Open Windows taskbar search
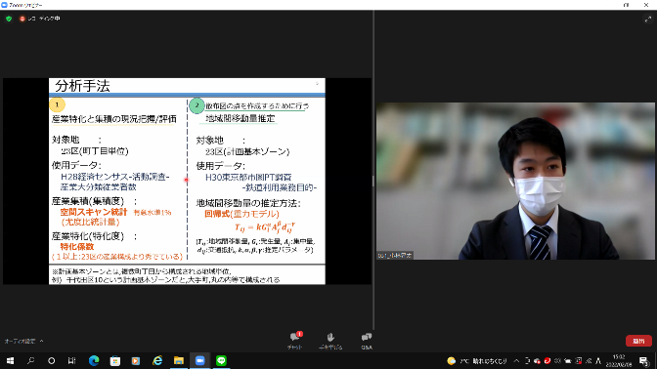This screenshot has width=657, height=369. pos(30,360)
